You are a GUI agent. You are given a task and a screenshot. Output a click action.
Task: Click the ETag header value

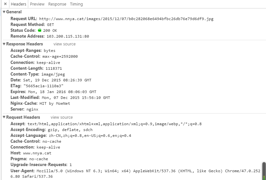coord(43,86)
